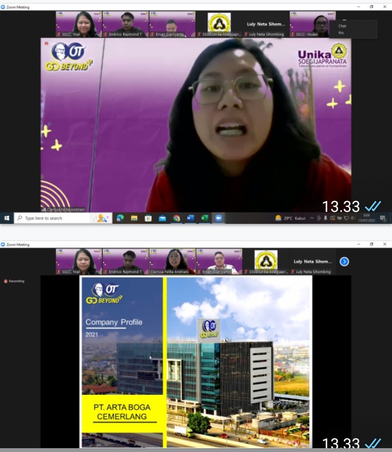
Task: Click the volume speaker icon in the system tray
Action: (353, 218)
